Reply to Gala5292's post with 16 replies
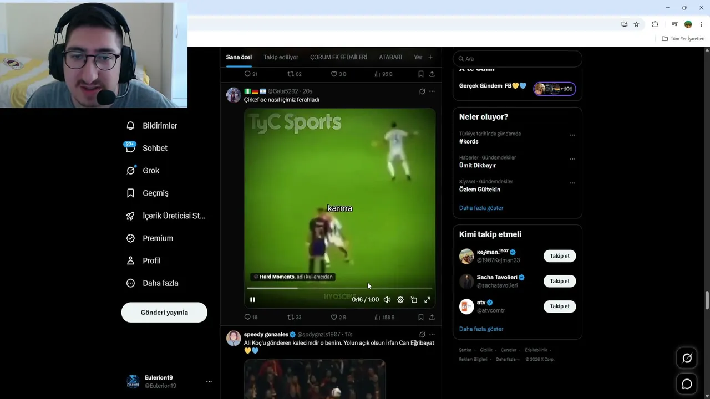Screen dimensions: 710x399 click(251, 317)
